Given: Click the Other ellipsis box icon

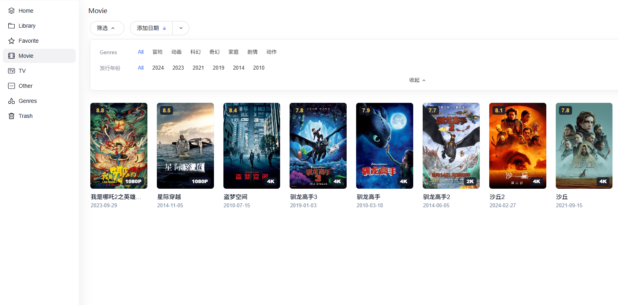Looking at the screenshot, I should (x=11, y=86).
